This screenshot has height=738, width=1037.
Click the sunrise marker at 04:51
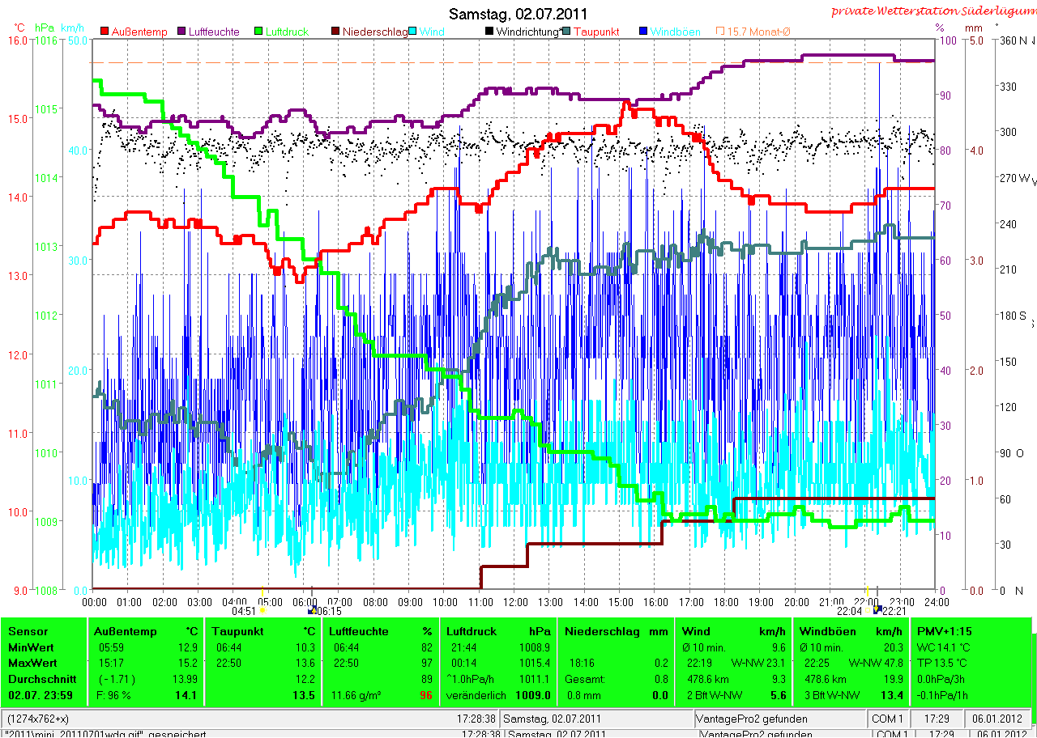point(262,611)
